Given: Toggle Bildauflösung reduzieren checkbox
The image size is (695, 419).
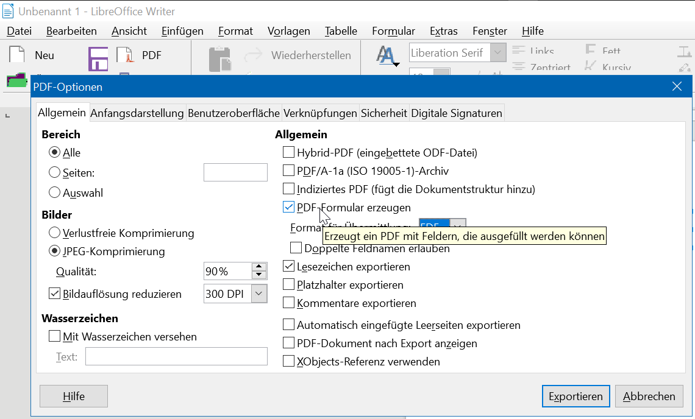Looking at the screenshot, I should [54, 293].
